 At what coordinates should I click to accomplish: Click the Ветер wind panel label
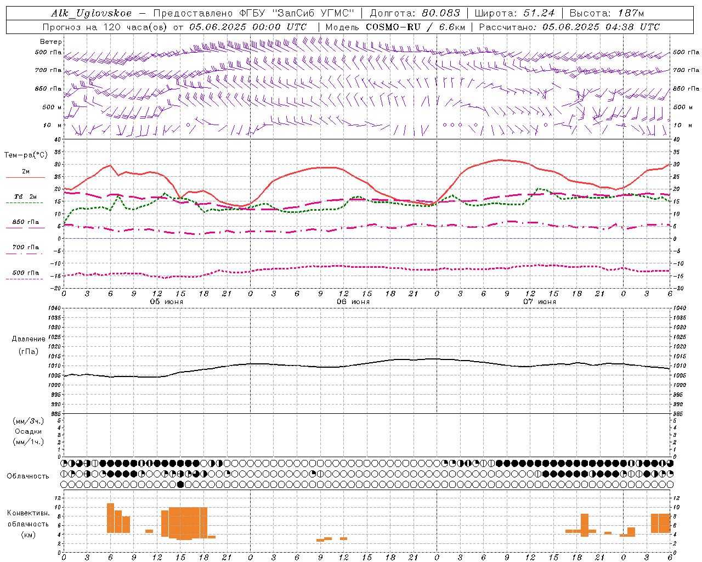pyautogui.click(x=51, y=42)
